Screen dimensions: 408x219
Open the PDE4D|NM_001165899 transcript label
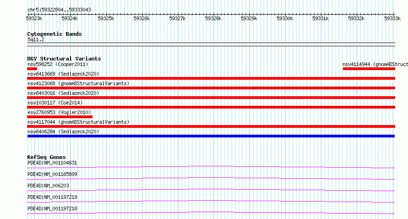click(x=52, y=174)
